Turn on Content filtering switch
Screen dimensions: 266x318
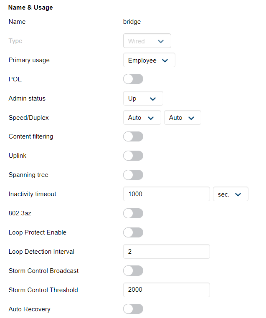[133, 136]
